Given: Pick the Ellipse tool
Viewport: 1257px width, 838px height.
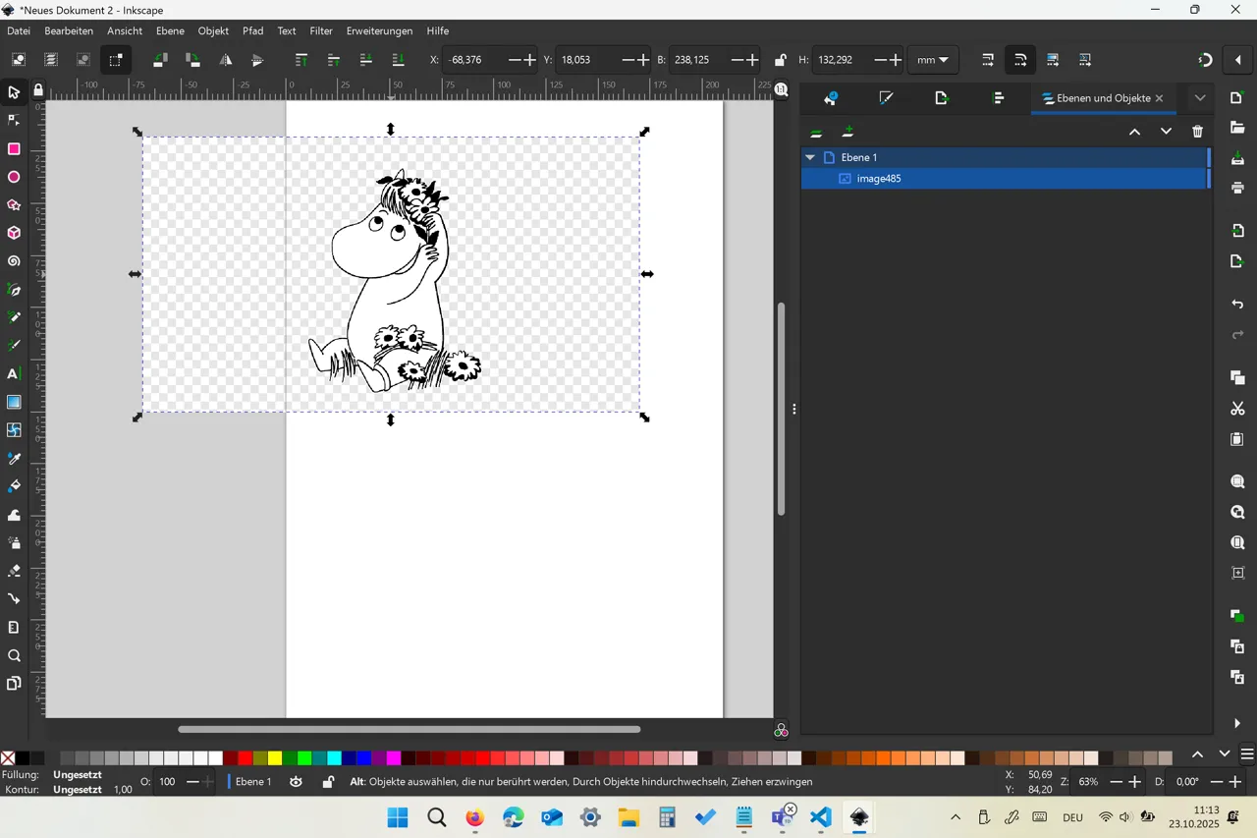Looking at the screenshot, I should pos(14,178).
